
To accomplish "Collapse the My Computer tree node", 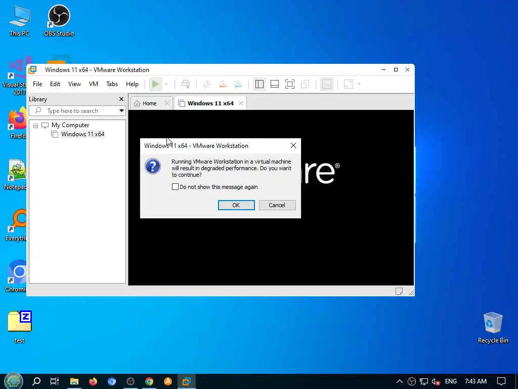I will (x=36, y=126).
